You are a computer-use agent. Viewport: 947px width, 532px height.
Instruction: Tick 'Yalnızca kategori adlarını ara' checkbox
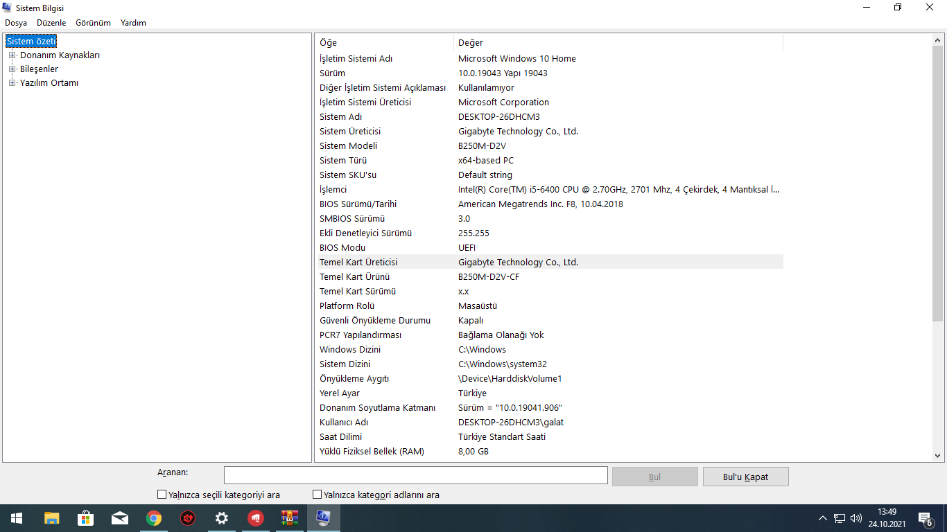[x=318, y=495]
